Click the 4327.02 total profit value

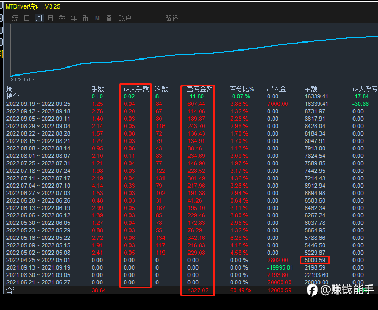198,290
